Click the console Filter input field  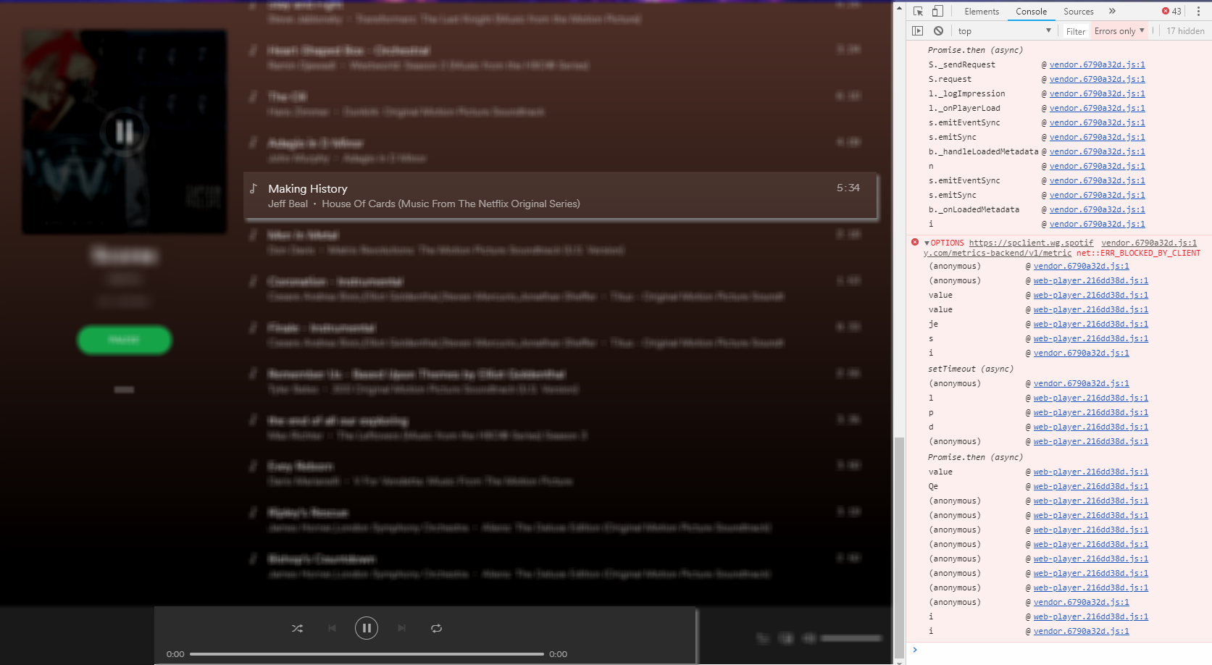1075,30
